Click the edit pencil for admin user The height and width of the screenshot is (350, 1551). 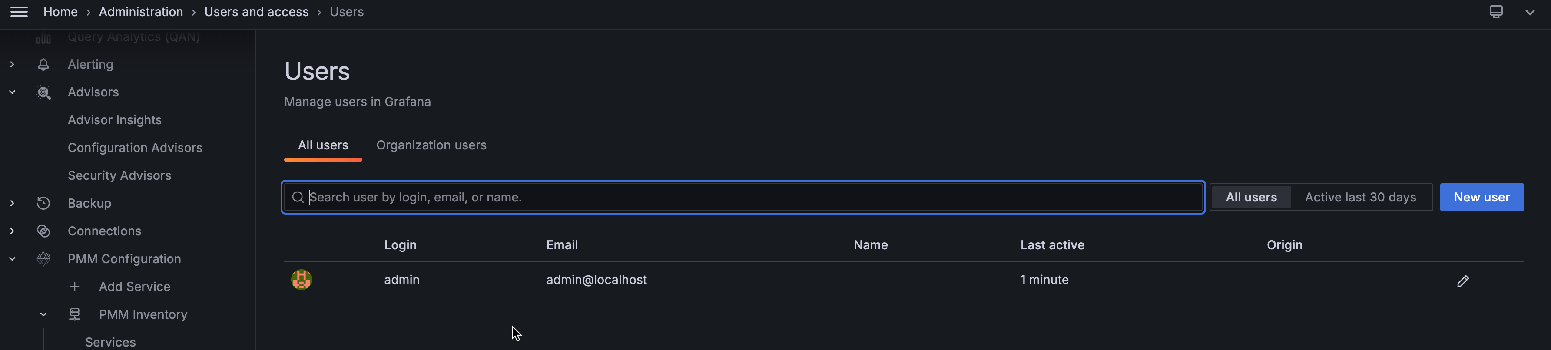click(x=1462, y=281)
